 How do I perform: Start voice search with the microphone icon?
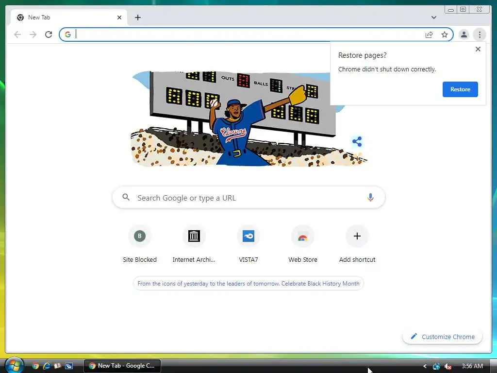pyautogui.click(x=370, y=198)
